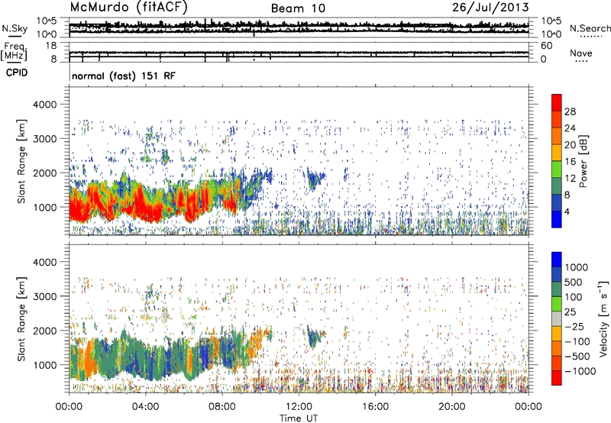
Task: Click the date '26/Jul/2013'
Action: pyautogui.click(x=490, y=8)
